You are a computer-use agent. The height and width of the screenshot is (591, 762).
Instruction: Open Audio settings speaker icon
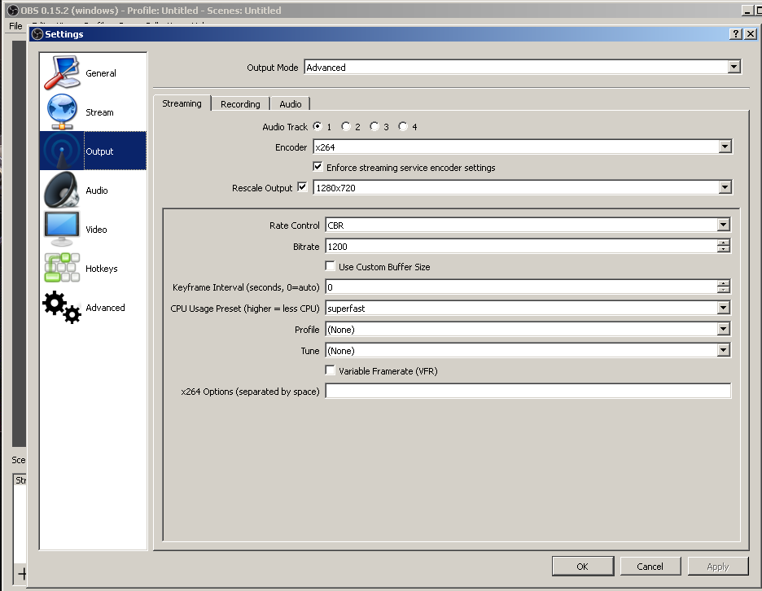pos(62,190)
